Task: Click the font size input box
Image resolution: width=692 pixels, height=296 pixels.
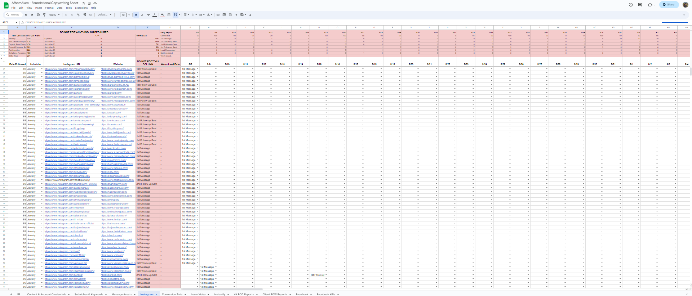Action: [x=123, y=15]
